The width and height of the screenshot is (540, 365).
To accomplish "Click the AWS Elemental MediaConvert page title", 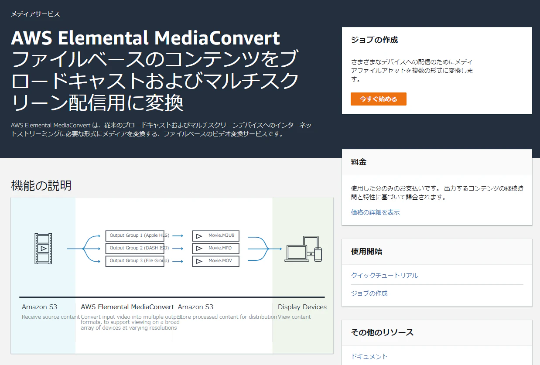I will tap(145, 38).
